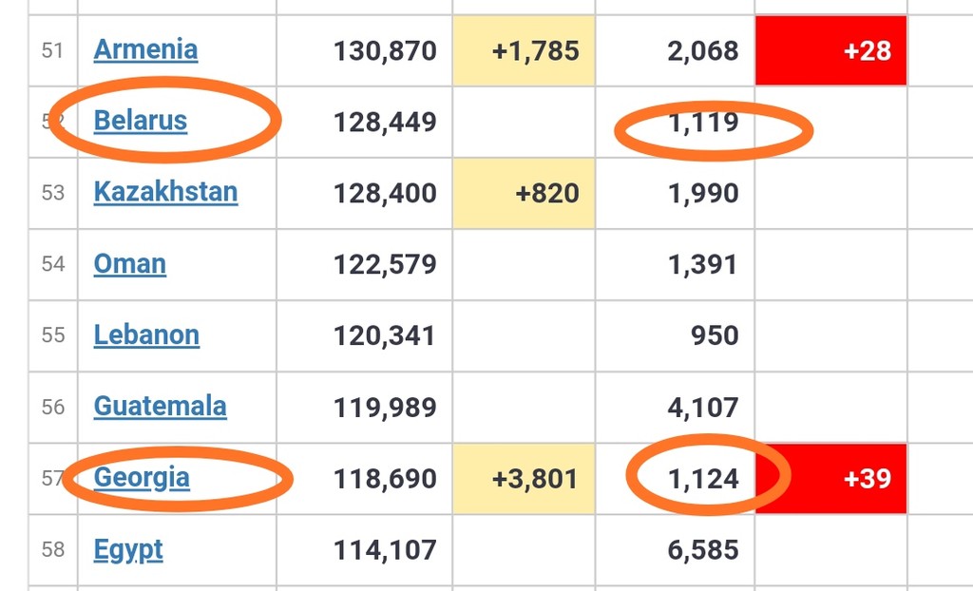Open the Egypt country link

128,551
